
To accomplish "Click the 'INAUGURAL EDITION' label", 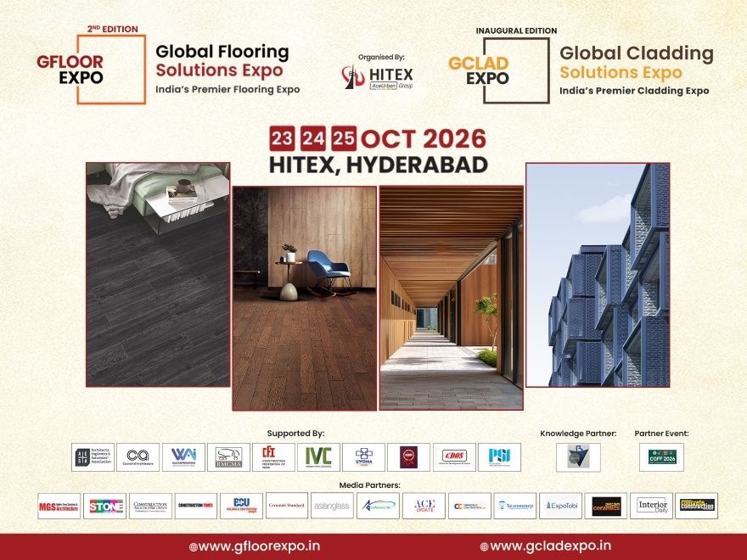I will 516,31.
